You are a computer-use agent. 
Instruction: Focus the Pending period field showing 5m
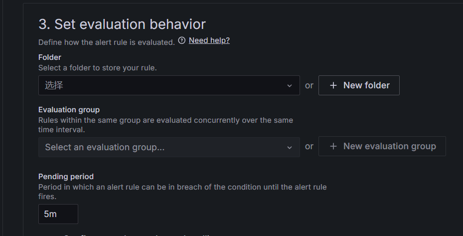click(x=58, y=214)
